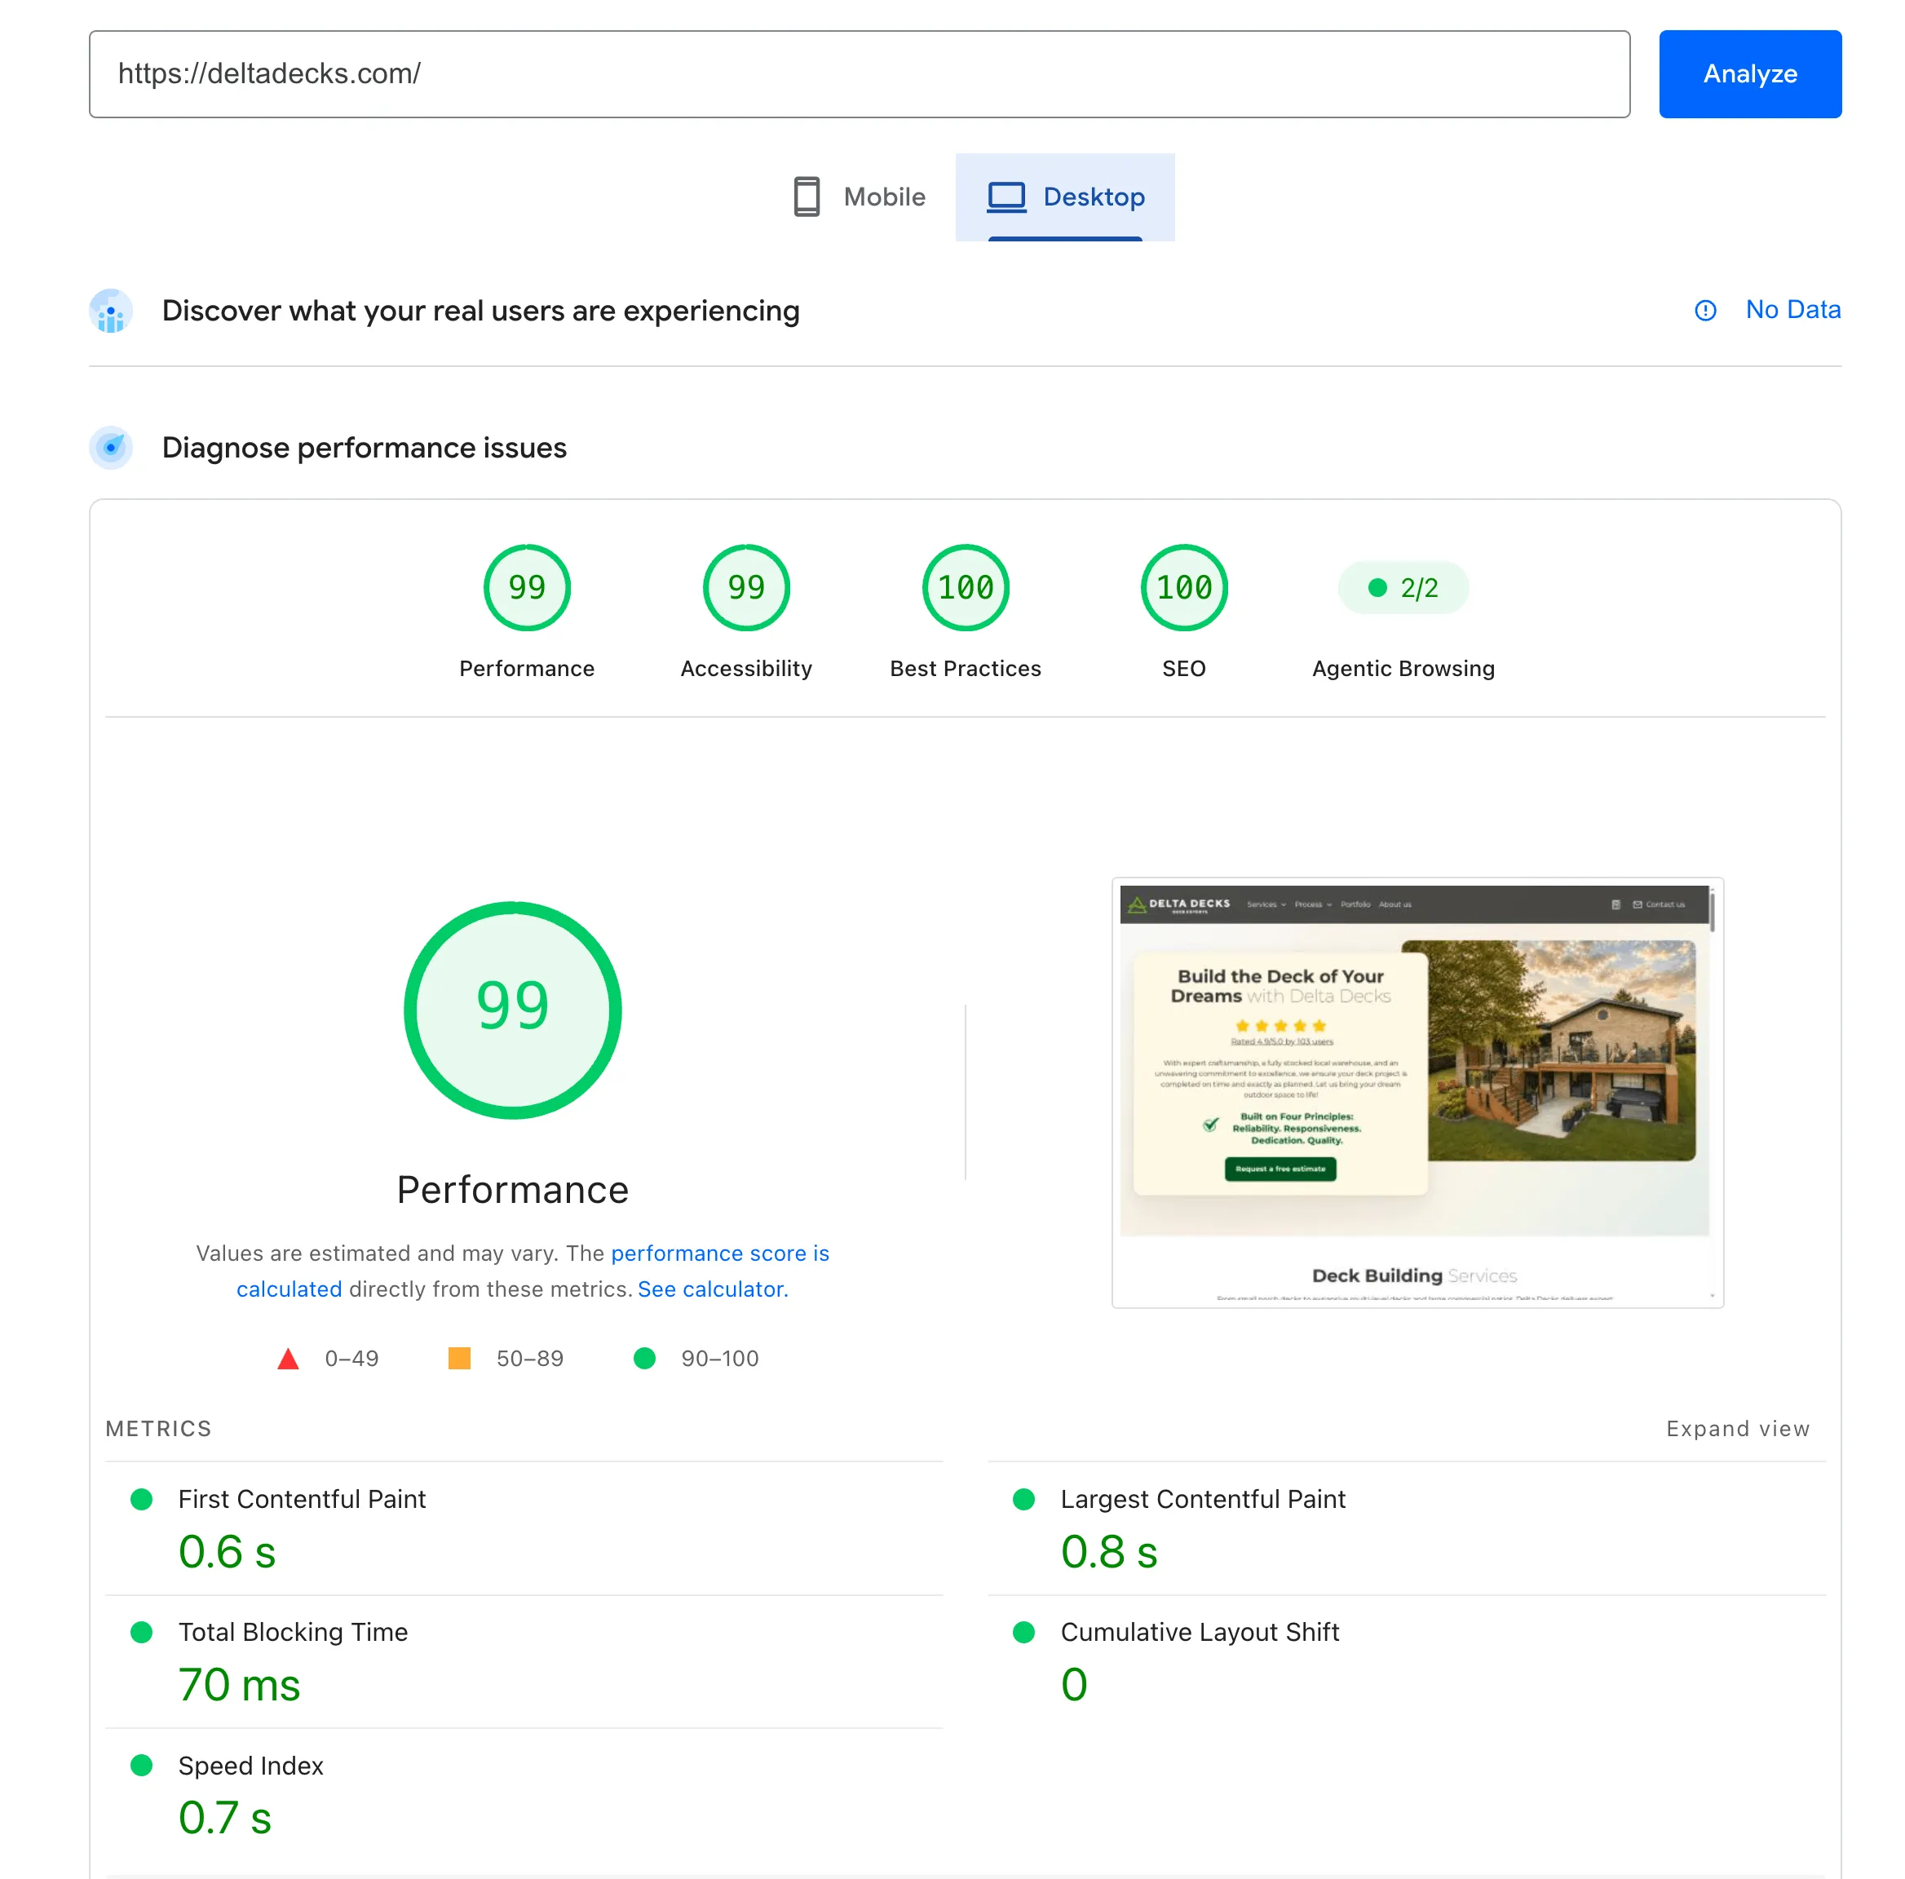1905x1879 pixels.
Task: Click the laptop icon on Desktop tab
Action: pos(1007,197)
